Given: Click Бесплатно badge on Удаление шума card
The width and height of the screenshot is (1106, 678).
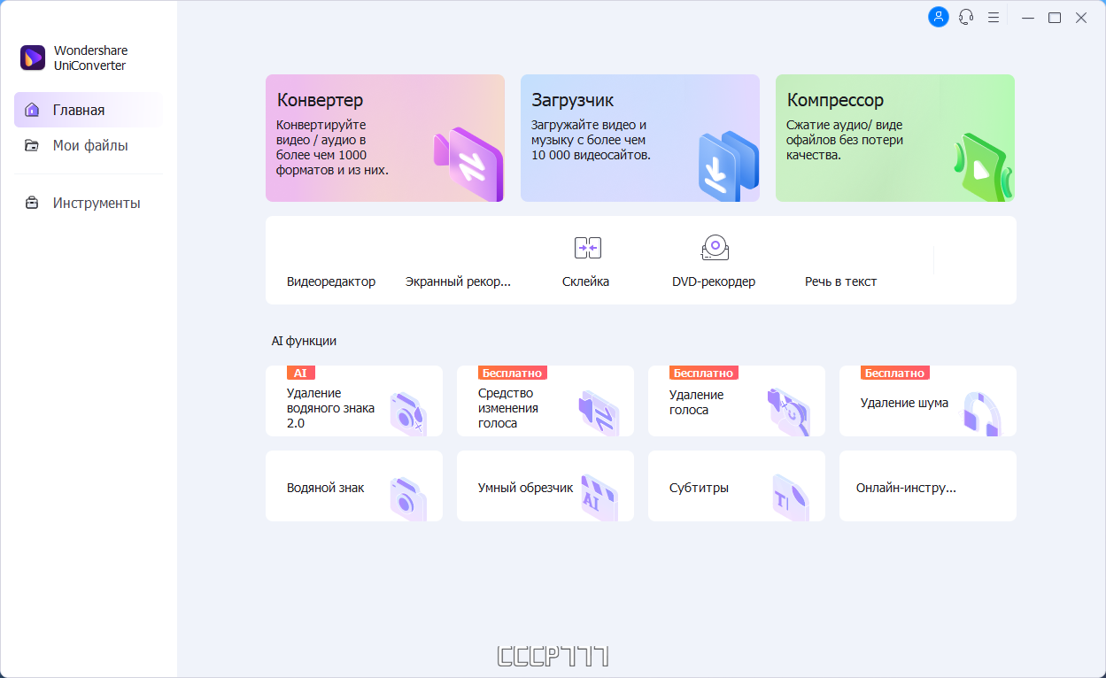Looking at the screenshot, I should [x=895, y=374].
